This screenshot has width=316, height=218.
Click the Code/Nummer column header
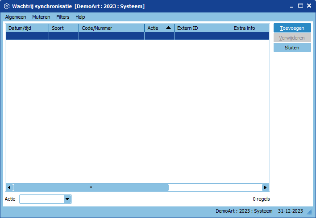[111, 28]
